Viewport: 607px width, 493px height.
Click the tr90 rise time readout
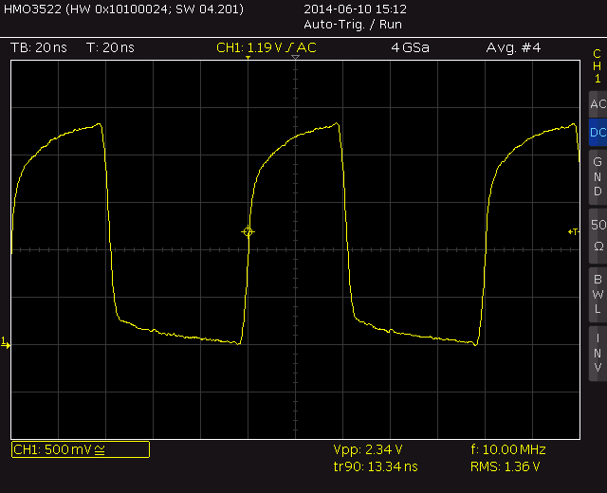(x=376, y=466)
